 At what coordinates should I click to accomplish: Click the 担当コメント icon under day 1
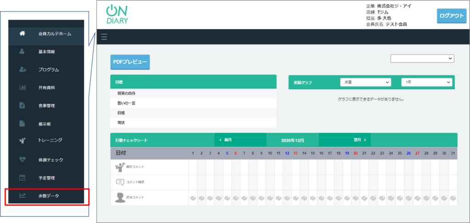coord(193,198)
